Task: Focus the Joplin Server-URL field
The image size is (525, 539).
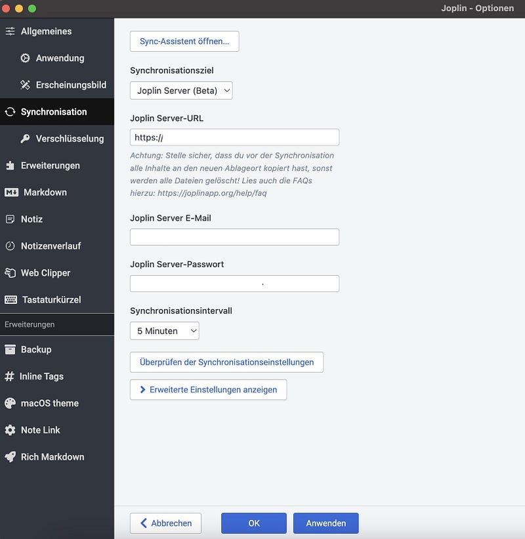Action: tap(234, 137)
